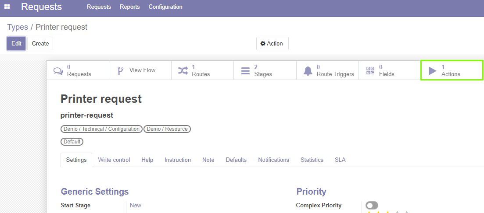Click the Requests app title
484x213 pixels.
(x=41, y=7)
